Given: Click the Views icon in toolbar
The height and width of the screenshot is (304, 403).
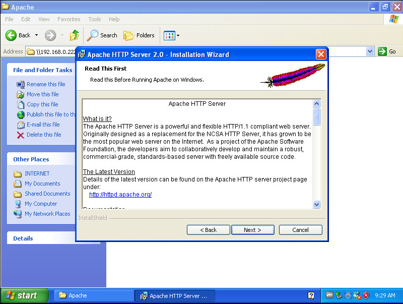Looking at the screenshot, I should (169, 35).
